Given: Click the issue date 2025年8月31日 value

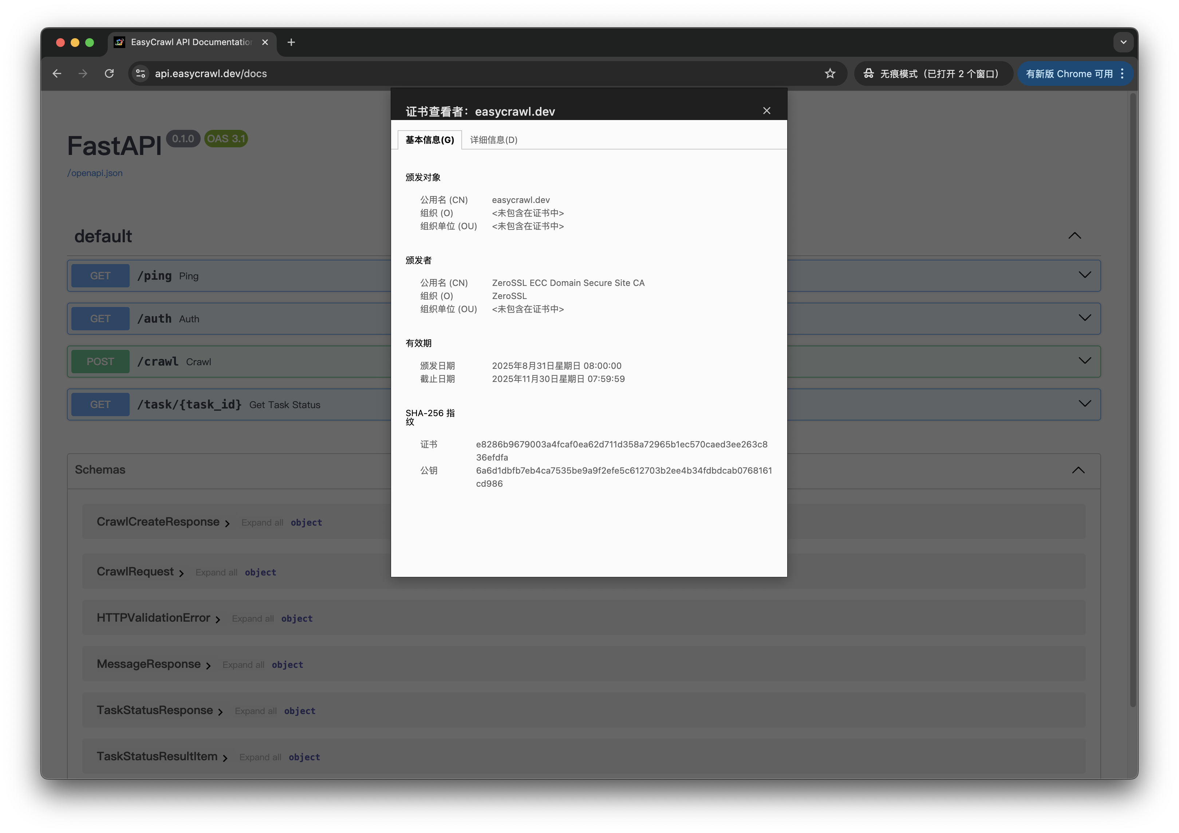Looking at the screenshot, I should tap(557, 366).
